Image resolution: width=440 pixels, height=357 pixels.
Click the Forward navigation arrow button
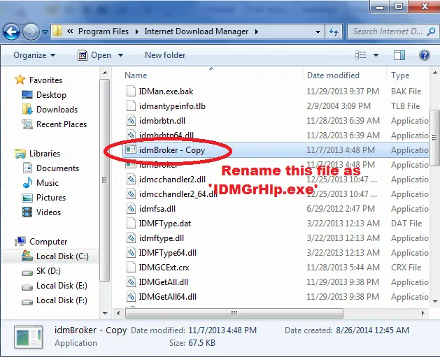coord(31,31)
